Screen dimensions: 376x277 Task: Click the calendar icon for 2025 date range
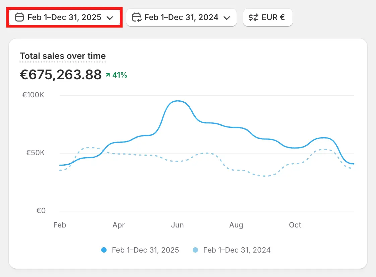coord(20,17)
